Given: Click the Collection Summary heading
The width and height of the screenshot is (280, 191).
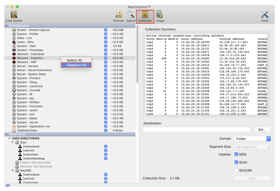Looking at the screenshot, I should tap(160, 29).
